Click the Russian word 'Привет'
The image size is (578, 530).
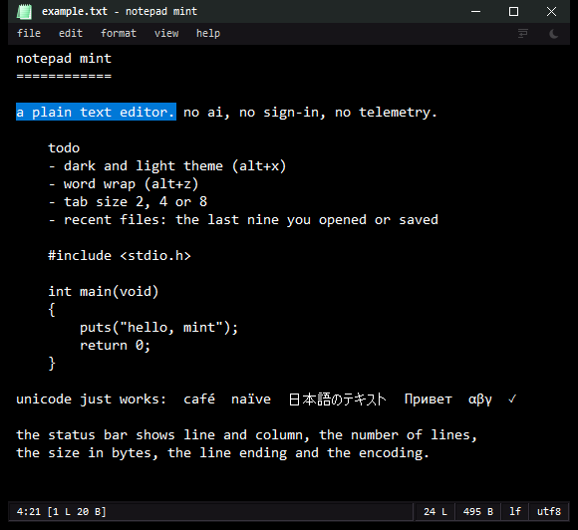pos(428,398)
